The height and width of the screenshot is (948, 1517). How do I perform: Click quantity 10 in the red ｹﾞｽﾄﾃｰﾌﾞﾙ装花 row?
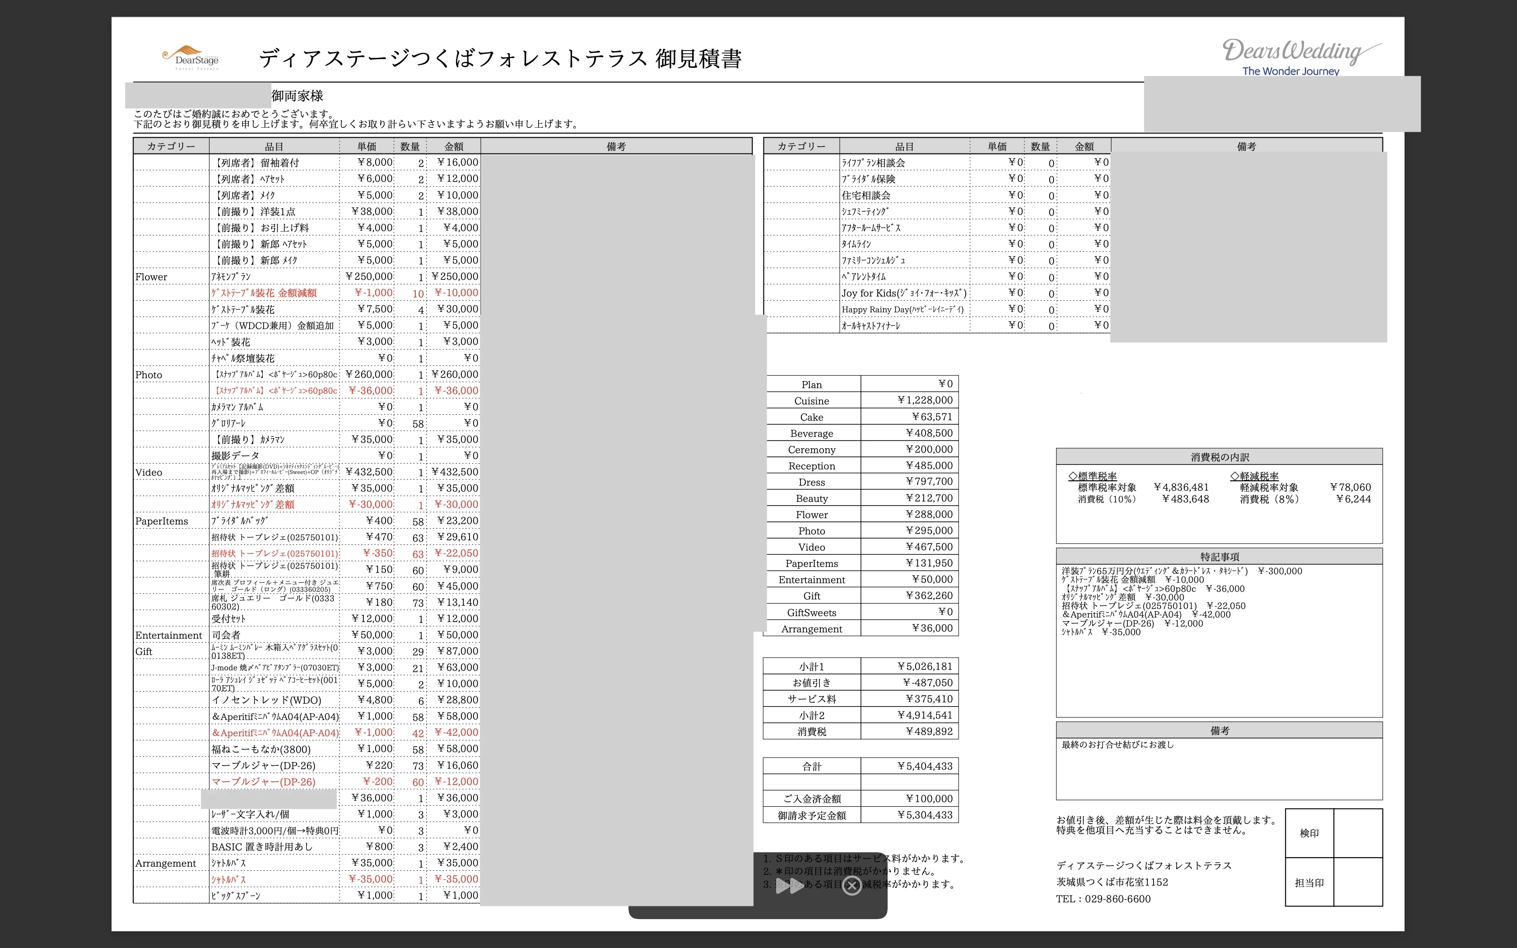pyautogui.click(x=418, y=293)
